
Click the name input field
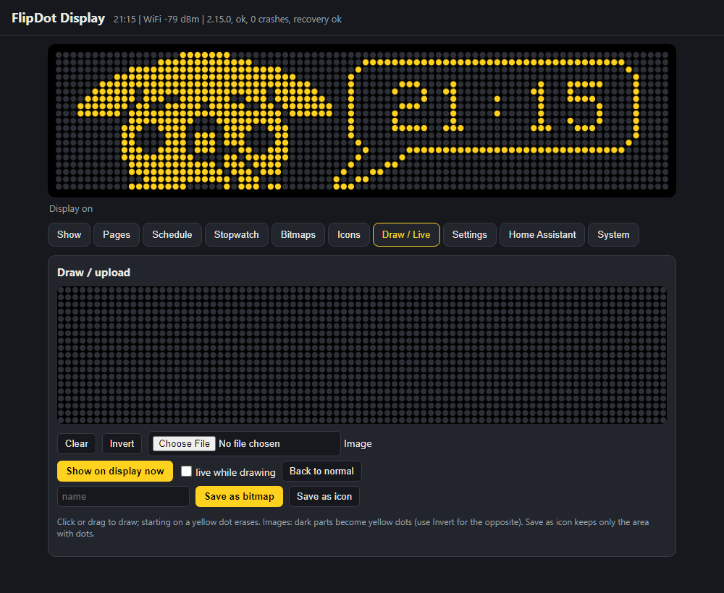point(123,497)
